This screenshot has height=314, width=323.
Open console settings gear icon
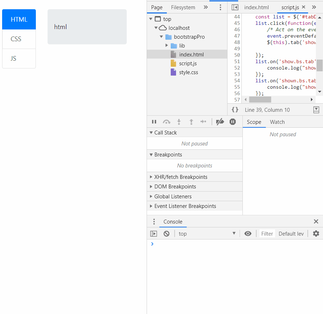(316, 233)
